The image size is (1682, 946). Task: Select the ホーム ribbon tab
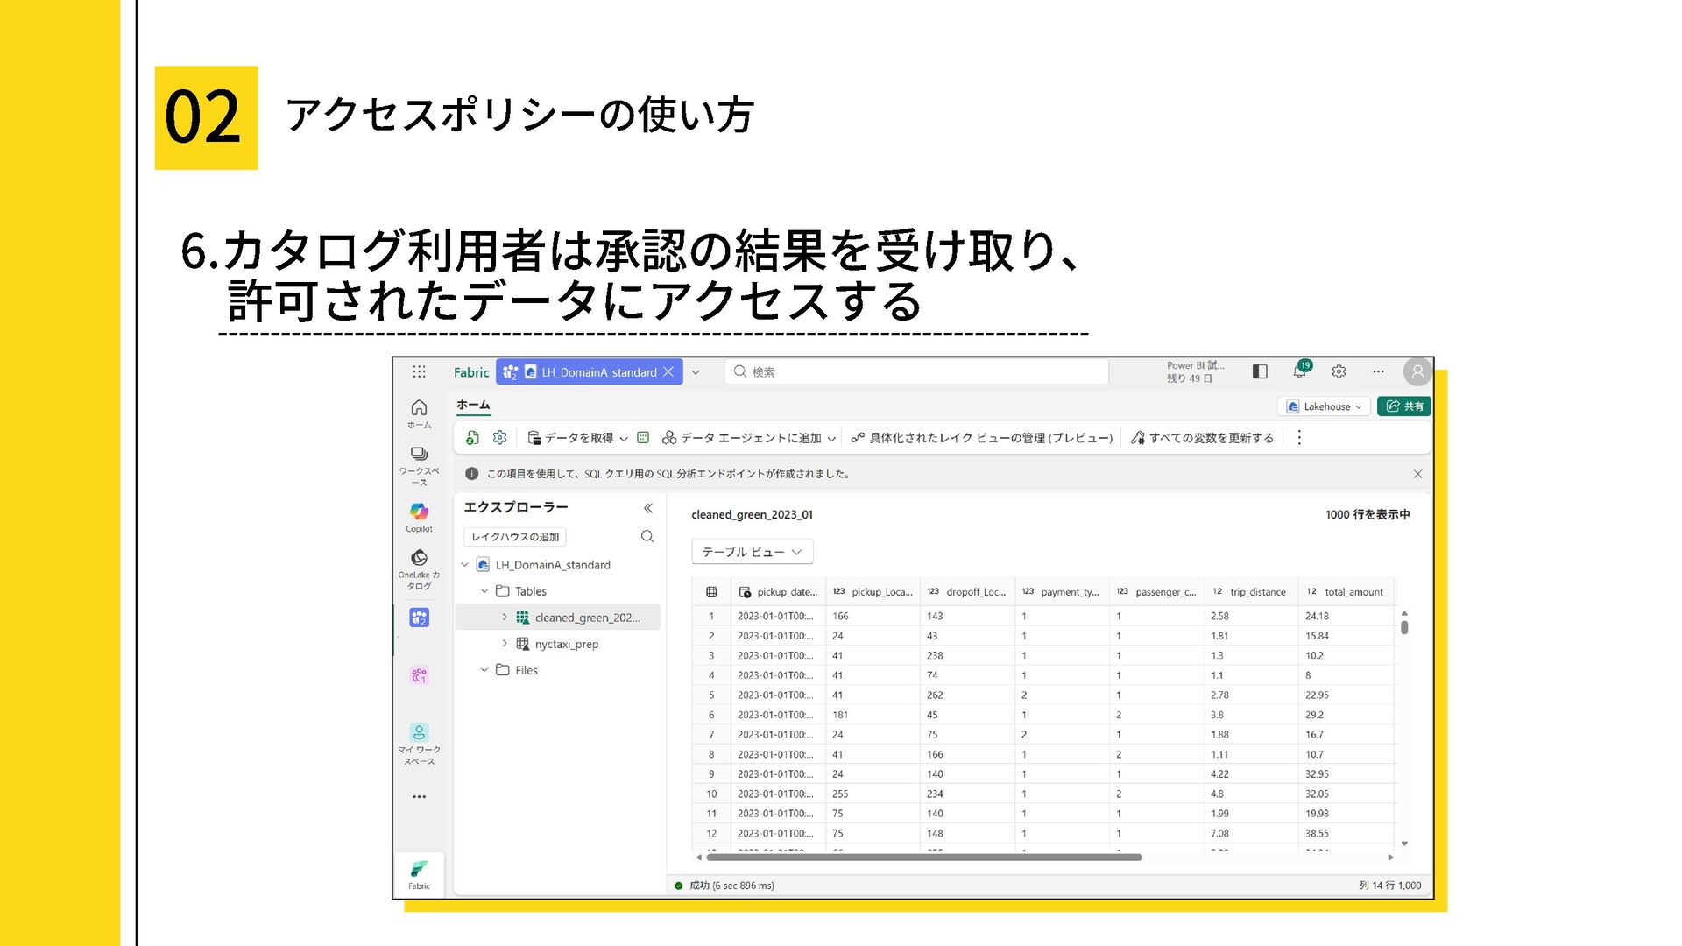pyautogui.click(x=473, y=405)
